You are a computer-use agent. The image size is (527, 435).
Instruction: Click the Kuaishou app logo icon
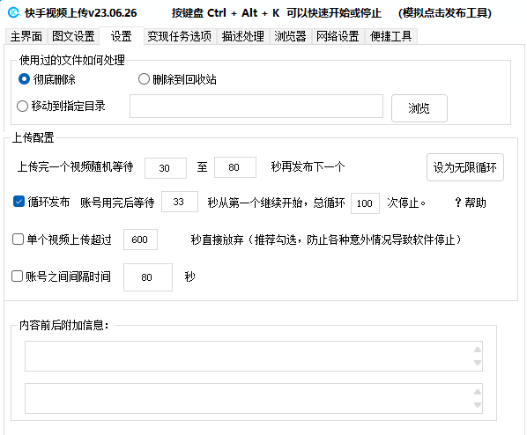14,12
